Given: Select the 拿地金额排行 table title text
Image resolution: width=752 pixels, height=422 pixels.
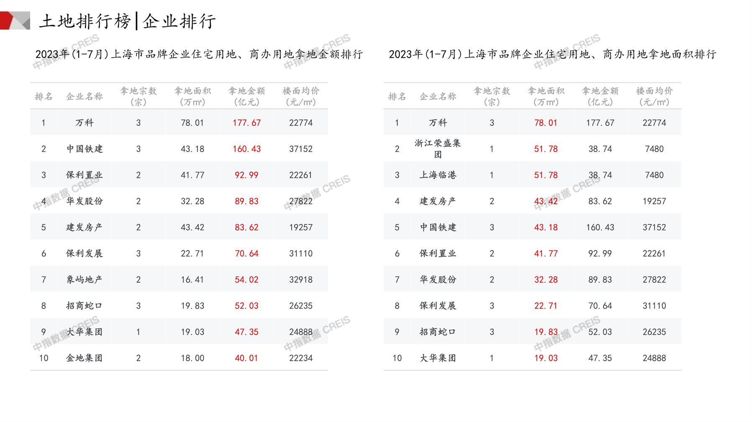Looking at the screenshot, I should [x=199, y=54].
